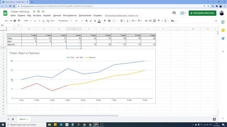Open the Формат menu

point(47,16)
